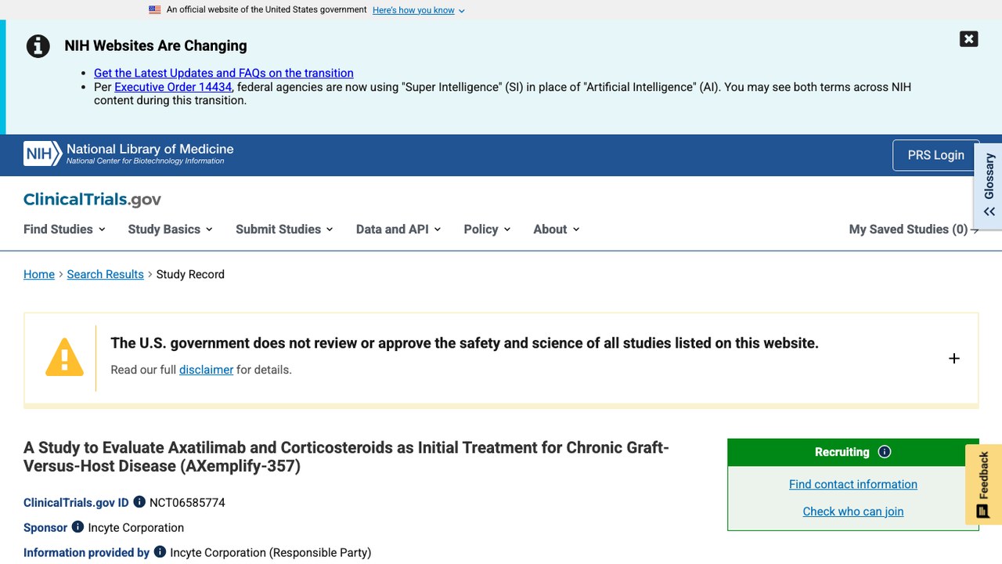1002x564 pixels.
Task: Click the Recruiting status info icon
Action: pos(885,452)
